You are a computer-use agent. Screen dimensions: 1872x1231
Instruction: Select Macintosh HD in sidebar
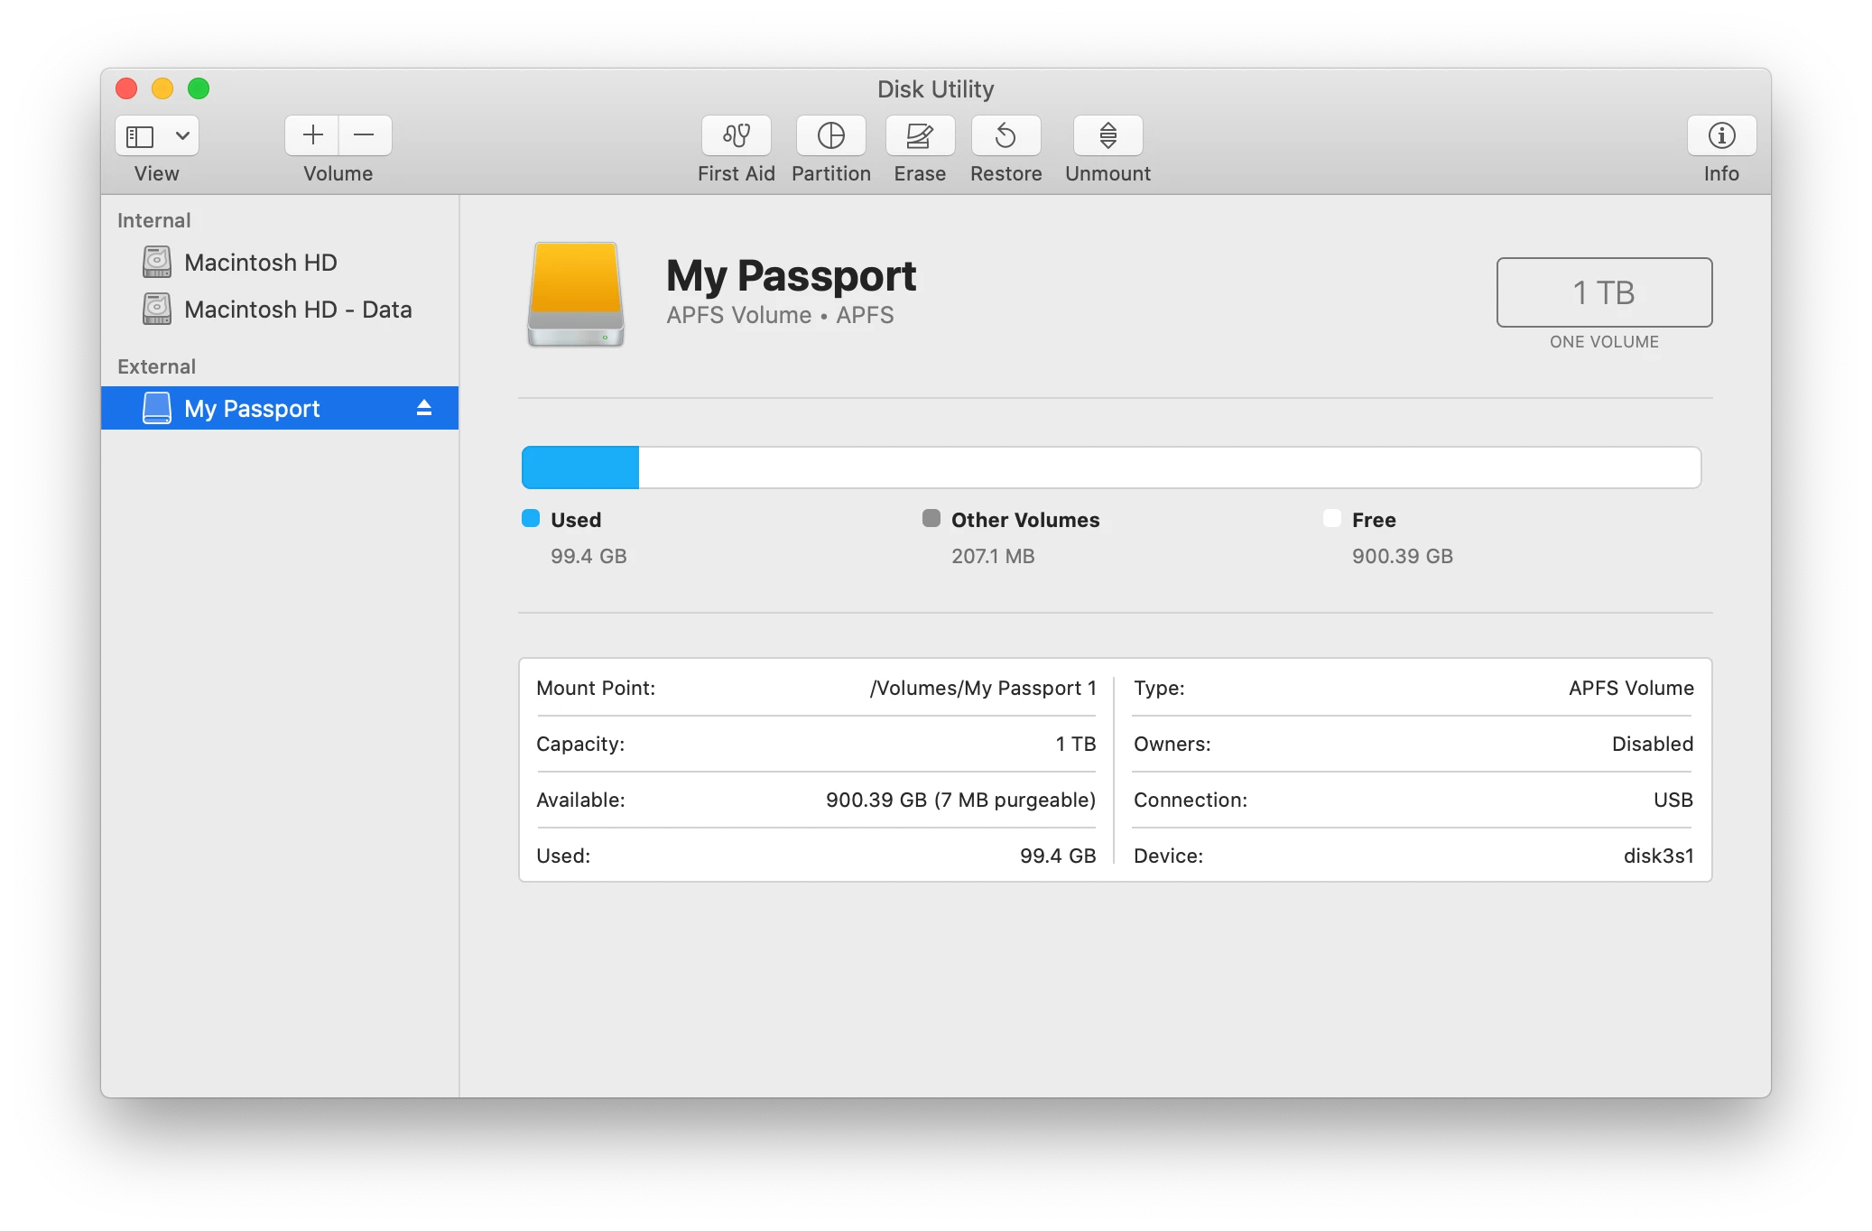(260, 263)
